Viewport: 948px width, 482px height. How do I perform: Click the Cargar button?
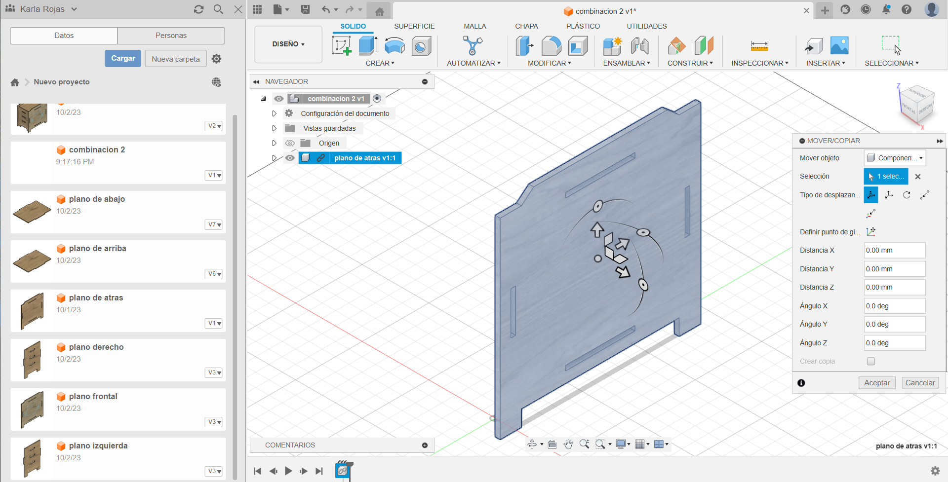(x=123, y=58)
